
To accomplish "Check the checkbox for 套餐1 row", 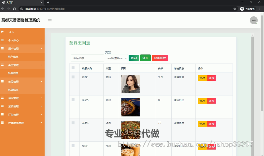I will pos(73,77).
